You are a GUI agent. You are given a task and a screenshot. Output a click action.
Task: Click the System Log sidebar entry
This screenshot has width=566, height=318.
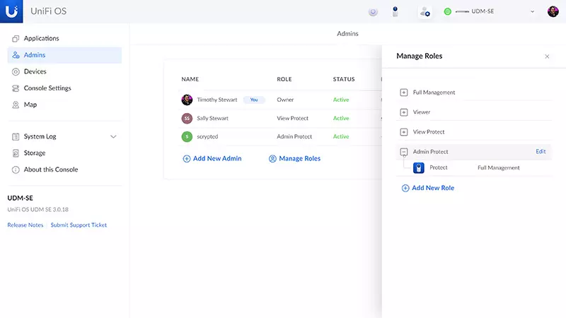click(x=64, y=136)
